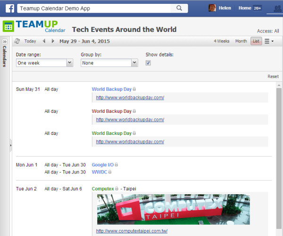Click the date range May 29 - Jun 4, 2015

pyautogui.click(x=84, y=41)
